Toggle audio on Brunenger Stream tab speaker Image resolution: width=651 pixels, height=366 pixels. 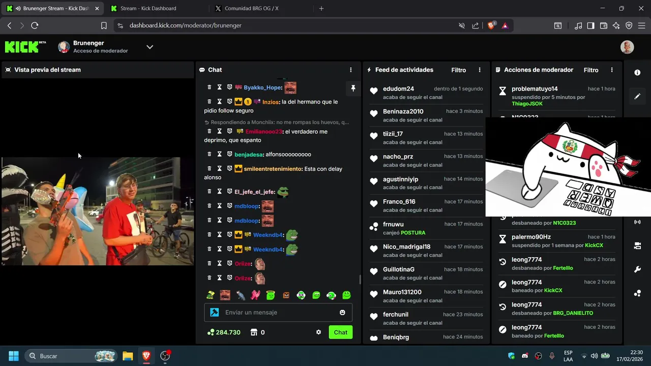click(18, 9)
